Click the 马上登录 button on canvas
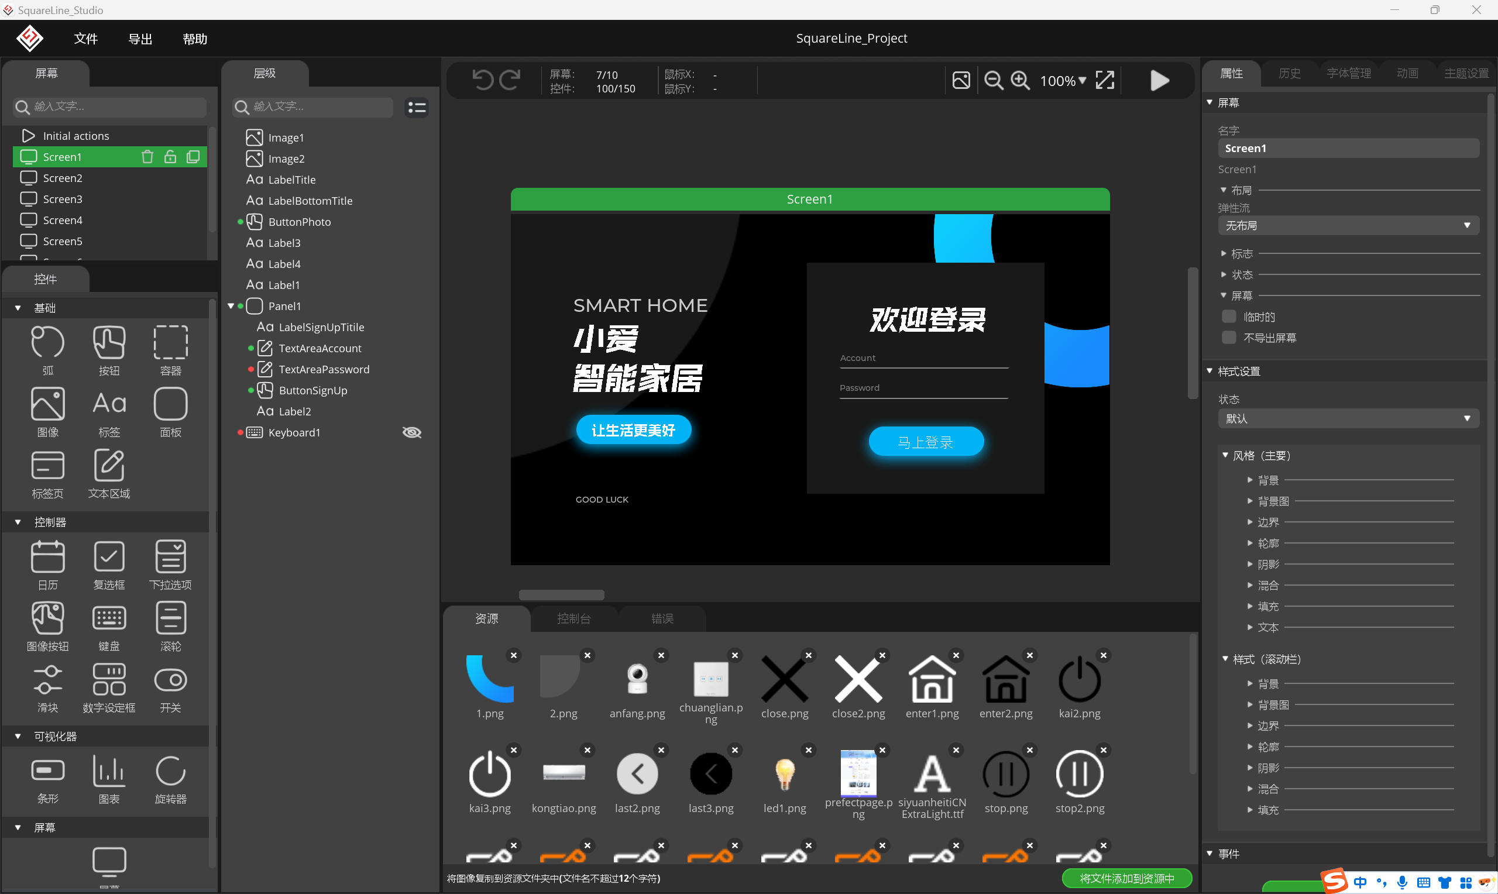 click(x=926, y=442)
